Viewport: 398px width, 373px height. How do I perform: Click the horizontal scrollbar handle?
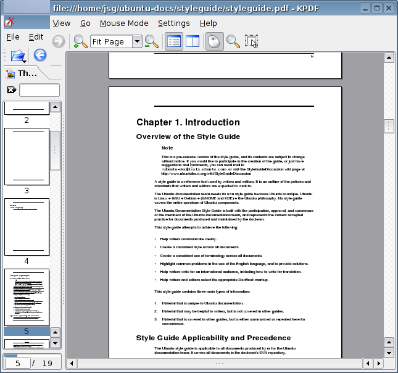[220, 363]
